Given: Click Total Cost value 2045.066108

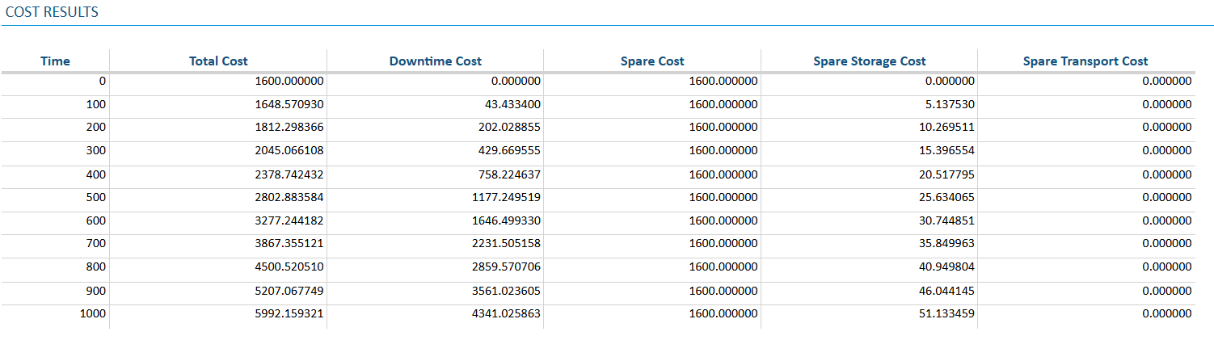Looking at the screenshot, I should click(289, 151).
